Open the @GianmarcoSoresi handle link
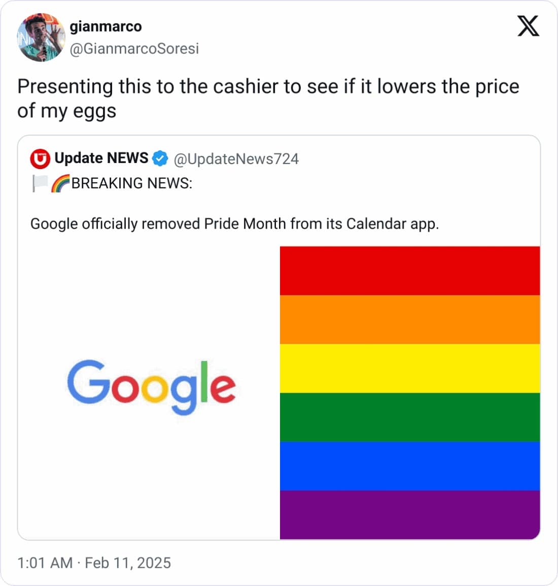 pyautogui.click(x=134, y=49)
